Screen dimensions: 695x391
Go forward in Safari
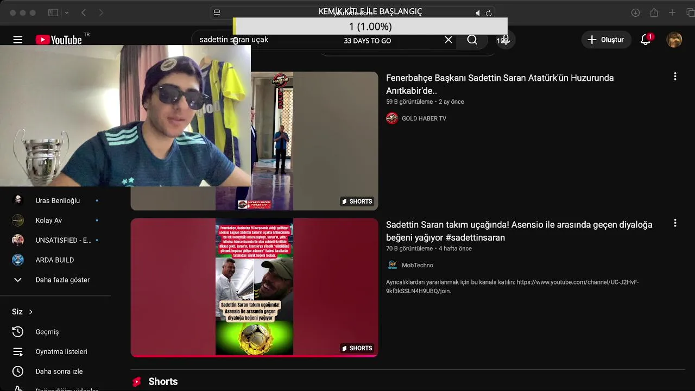point(101,12)
